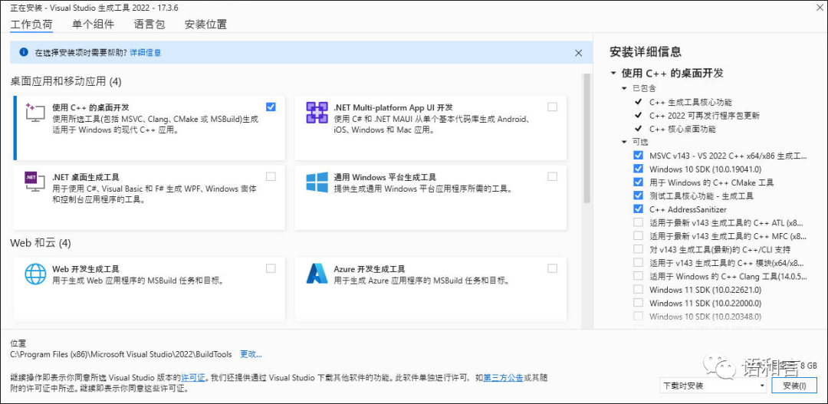Screen dimensions: 828x404
Task: Select the 使用 C++ 的桌面开发 workload card
Action: [x=149, y=127]
